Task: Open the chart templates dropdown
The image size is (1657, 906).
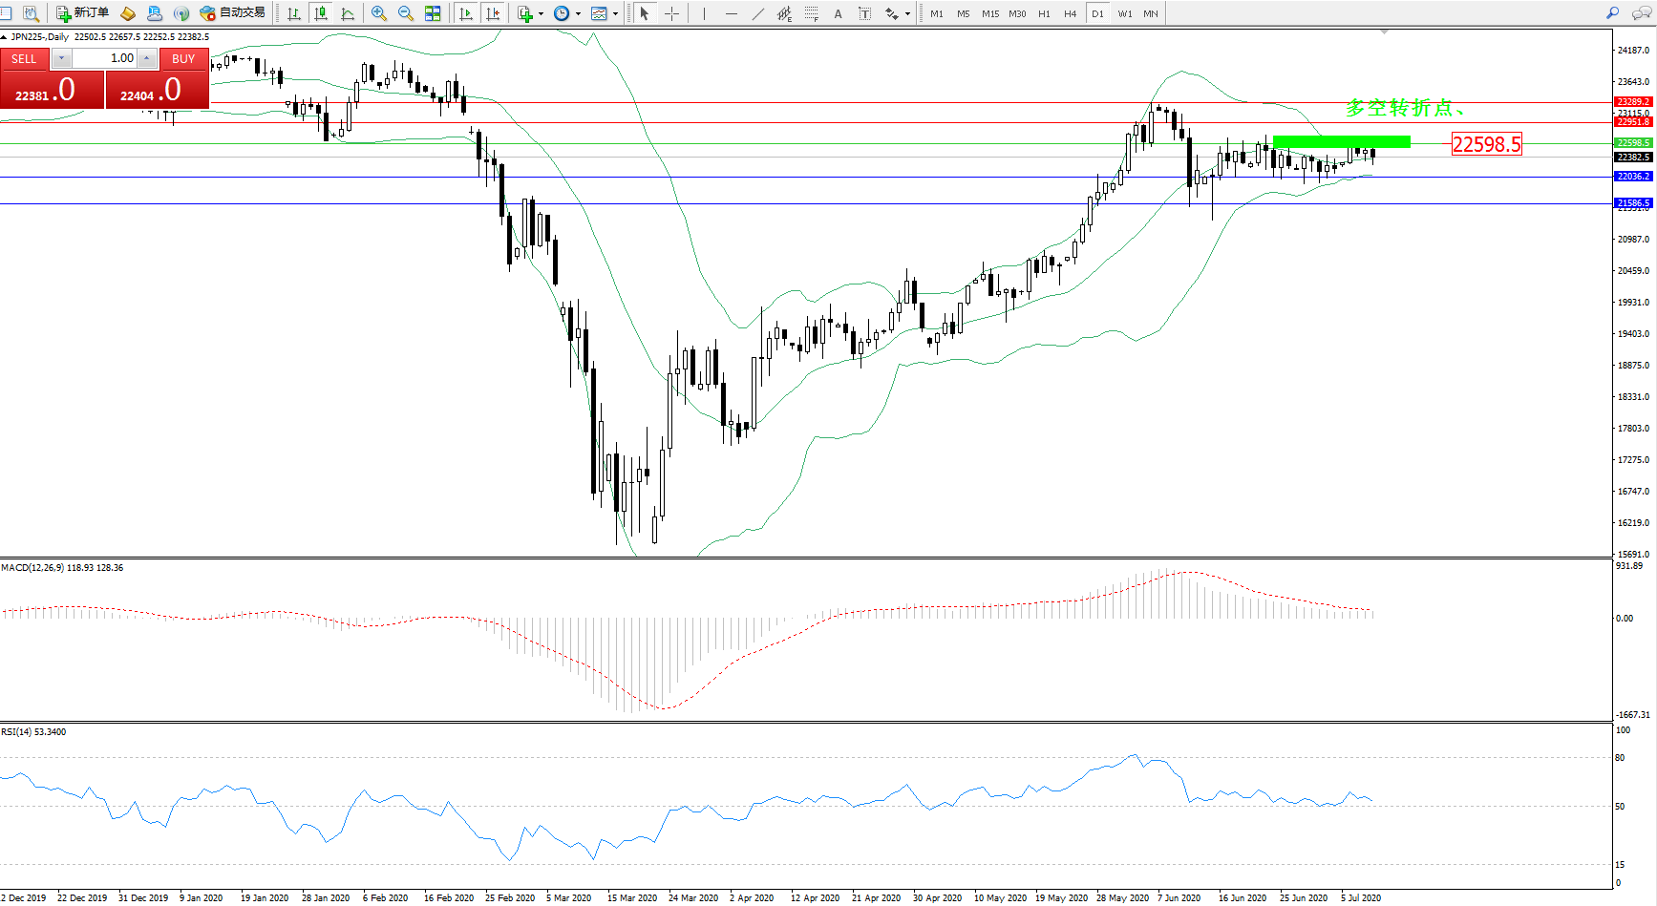Action: pos(615,13)
